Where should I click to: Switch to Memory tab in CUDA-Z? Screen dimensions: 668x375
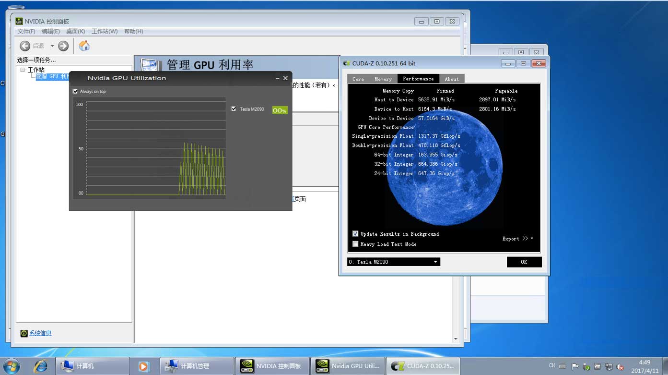point(383,79)
